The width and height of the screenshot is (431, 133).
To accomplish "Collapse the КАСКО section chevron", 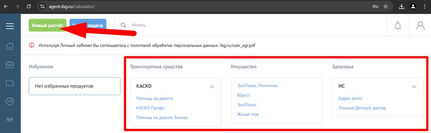I will tap(212, 87).
